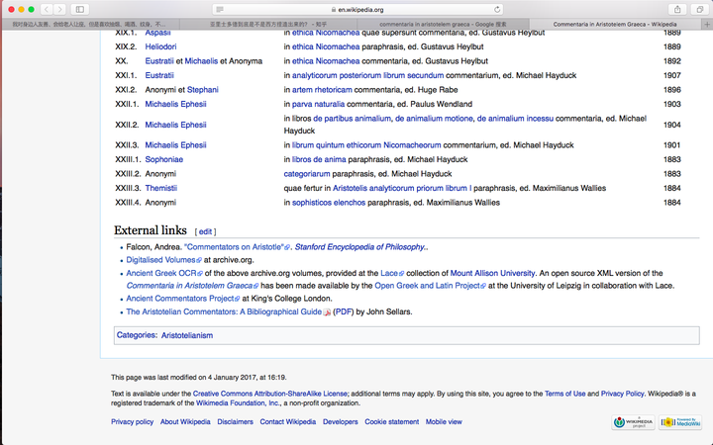The image size is (713, 445).
Task: Focus the en.wikipedia.org address bar
Action: coord(357,10)
